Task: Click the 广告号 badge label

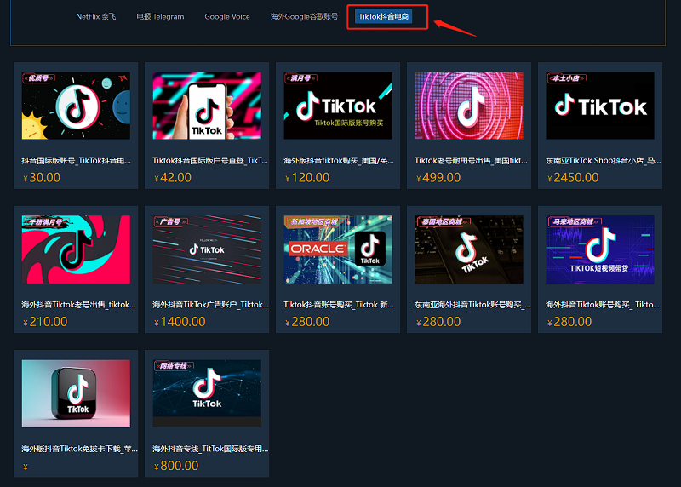Action: [169, 222]
